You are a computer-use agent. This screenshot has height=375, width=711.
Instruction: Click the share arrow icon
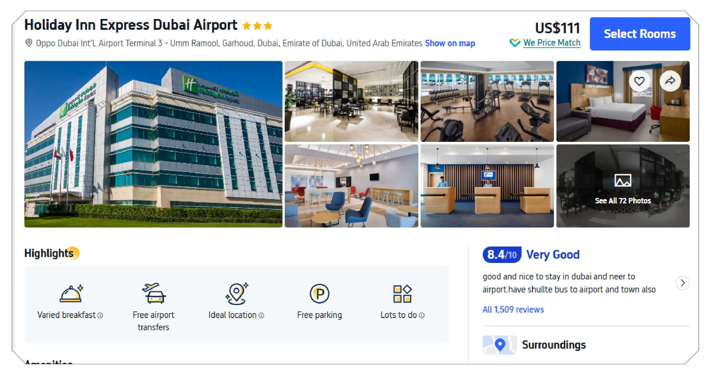670,81
